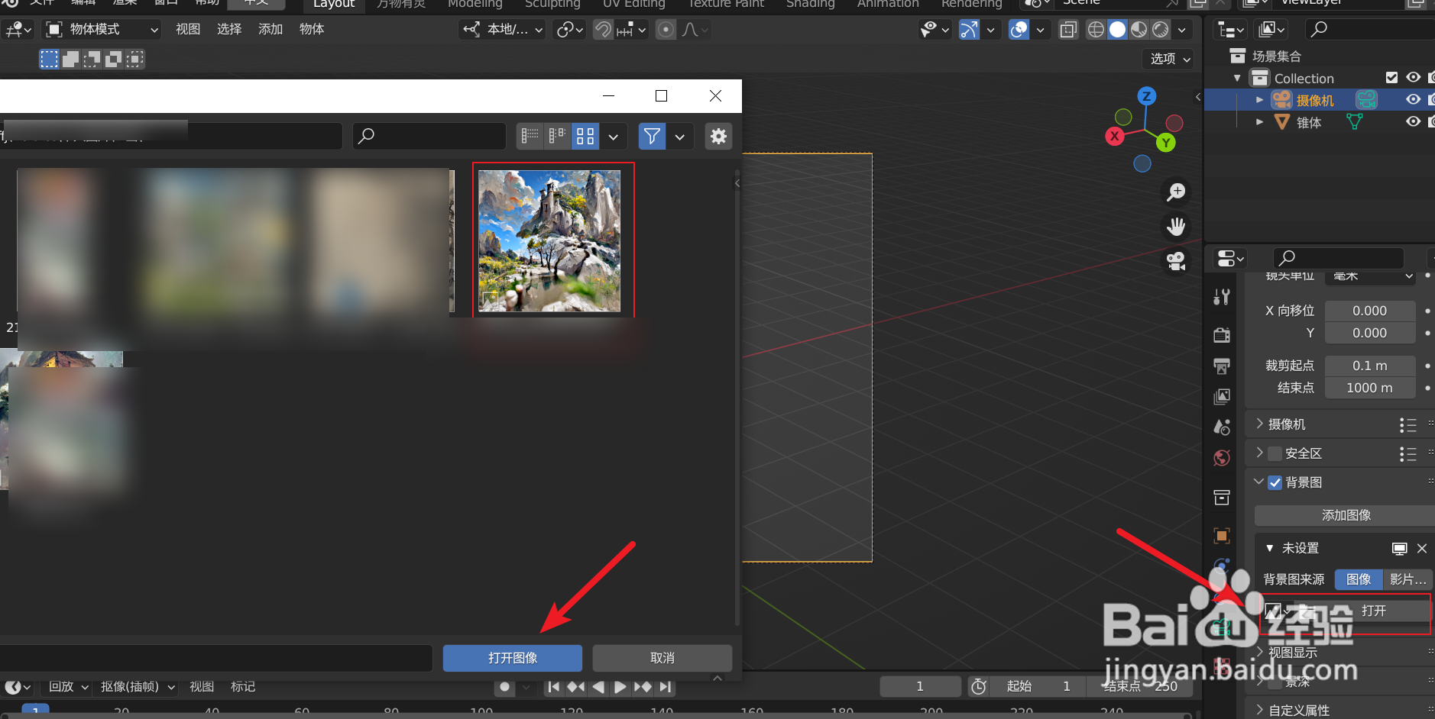Collapse the 未设置 background image entry
Screen dimensions: 1435x719
tap(1270, 548)
